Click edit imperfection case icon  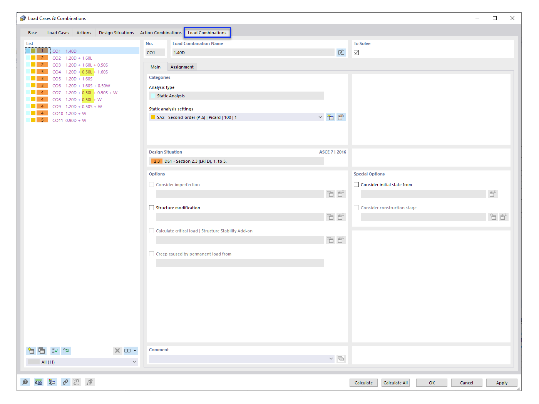pos(341,194)
